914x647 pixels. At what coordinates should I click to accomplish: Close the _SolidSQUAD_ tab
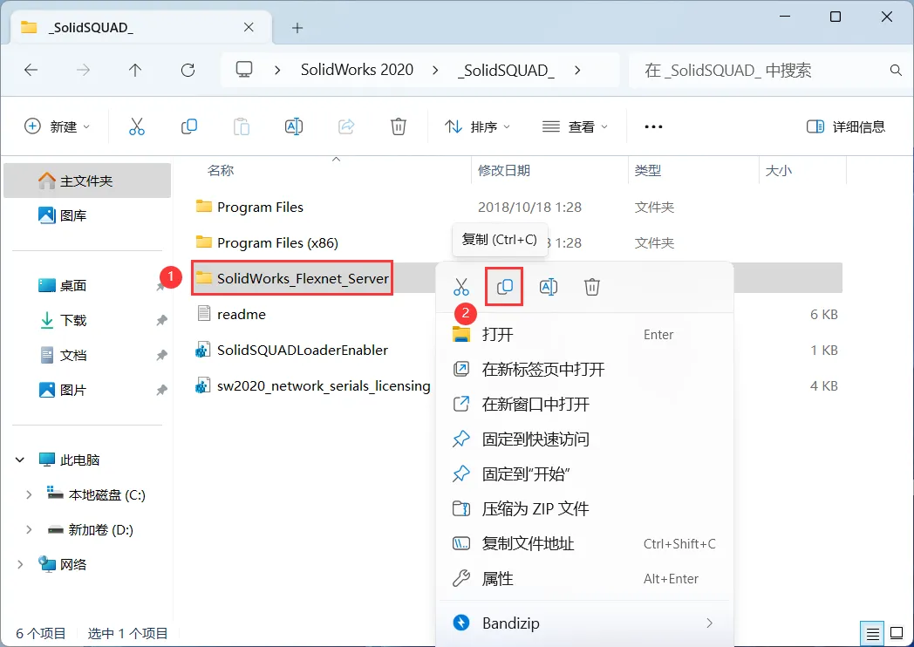click(x=249, y=27)
